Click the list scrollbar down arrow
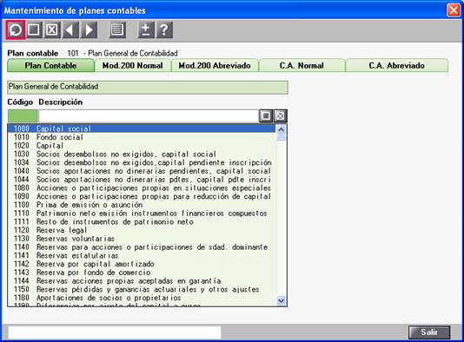Image resolution: width=464 pixels, height=342 pixels. pos(282,301)
